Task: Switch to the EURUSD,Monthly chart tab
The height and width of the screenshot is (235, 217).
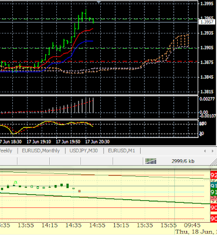Action: point(40,150)
